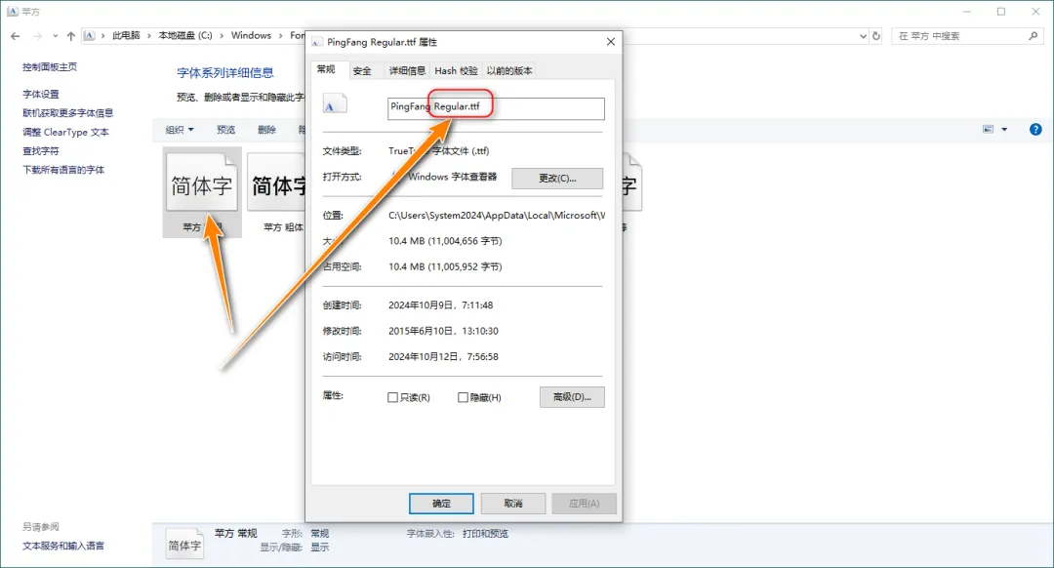Open Help with the blue question mark
Image resolution: width=1054 pixels, height=568 pixels.
tap(1035, 129)
